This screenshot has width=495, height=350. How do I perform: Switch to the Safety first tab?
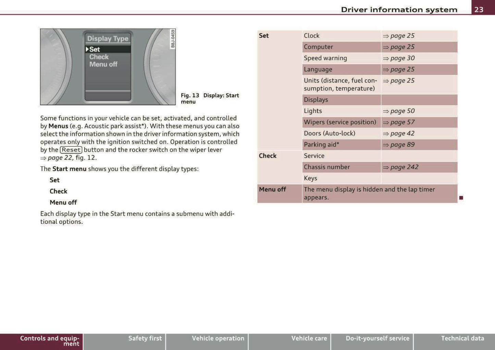pos(145,338)
